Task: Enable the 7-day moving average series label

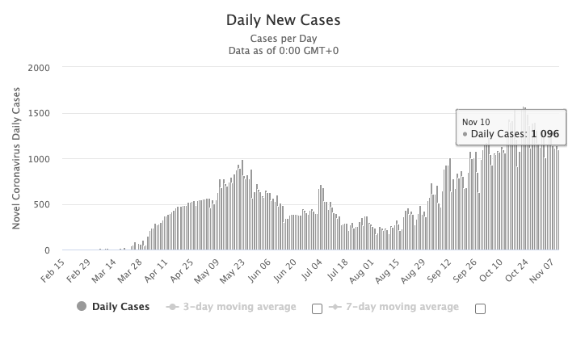Action: 402,307
